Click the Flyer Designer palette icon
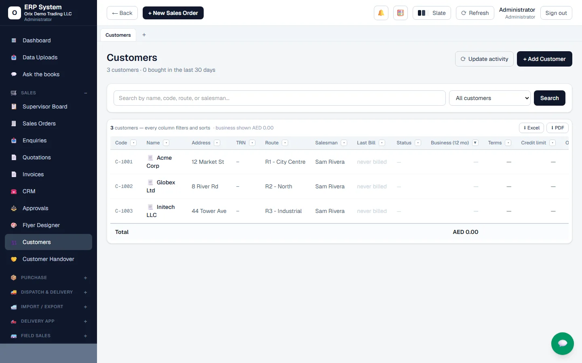 coord(14,225)
